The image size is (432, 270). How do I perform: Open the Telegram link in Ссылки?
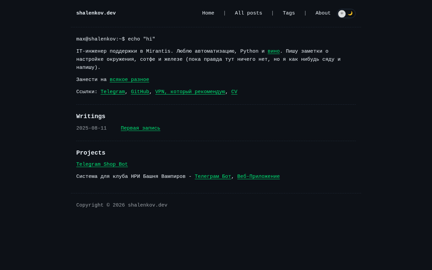113,92
